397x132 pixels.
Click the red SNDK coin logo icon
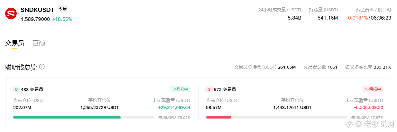(x=11, y=14)
